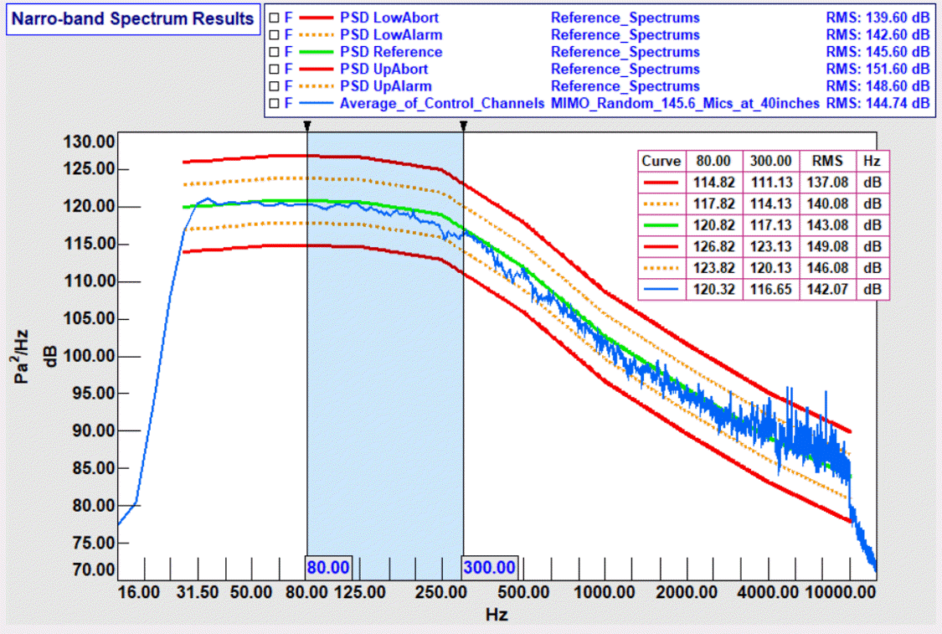Click the F icon next to PSD LowAlarm

(287, 34)
